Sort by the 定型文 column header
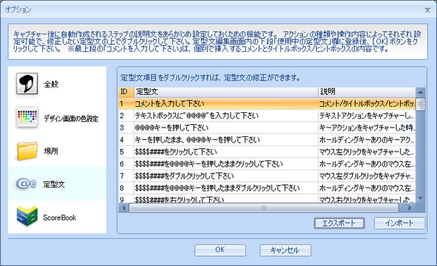 click(x=226, y=92)
